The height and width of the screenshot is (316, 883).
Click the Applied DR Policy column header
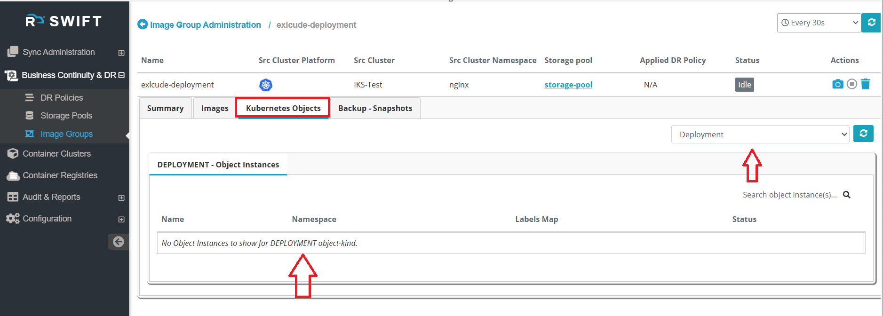pos(673,60)
